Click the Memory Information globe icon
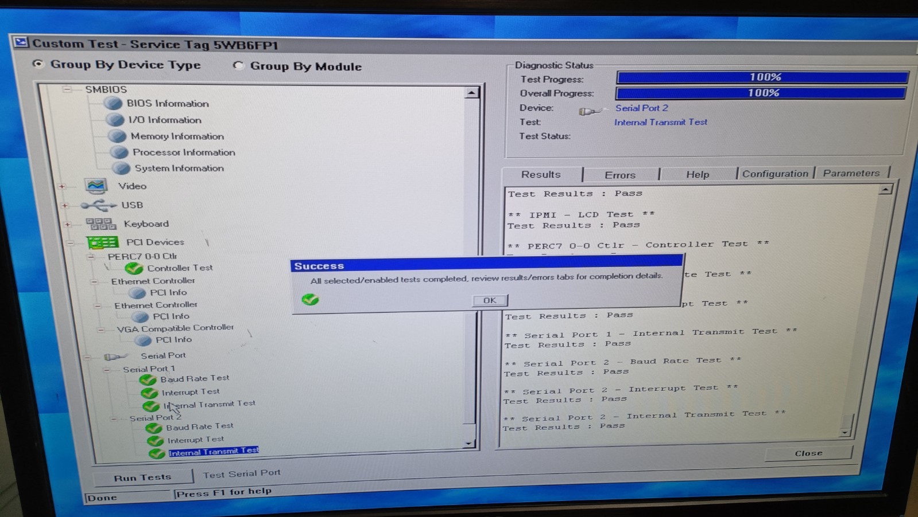The image size is (918, 517). coord(117,136)
